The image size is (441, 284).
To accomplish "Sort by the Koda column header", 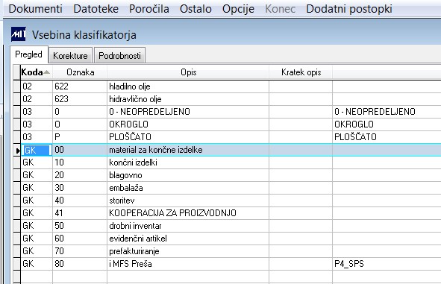I will point(37,72).
